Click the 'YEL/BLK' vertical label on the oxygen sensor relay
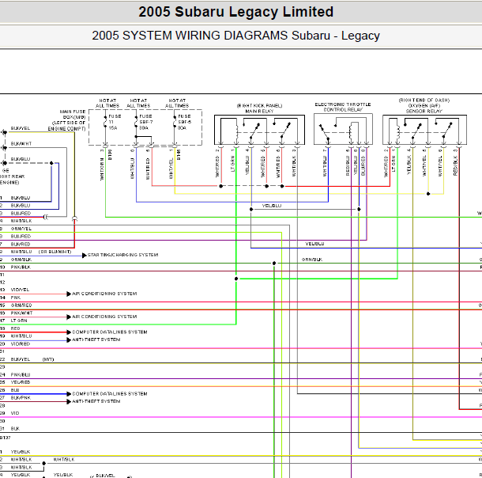 coord(409,165)
